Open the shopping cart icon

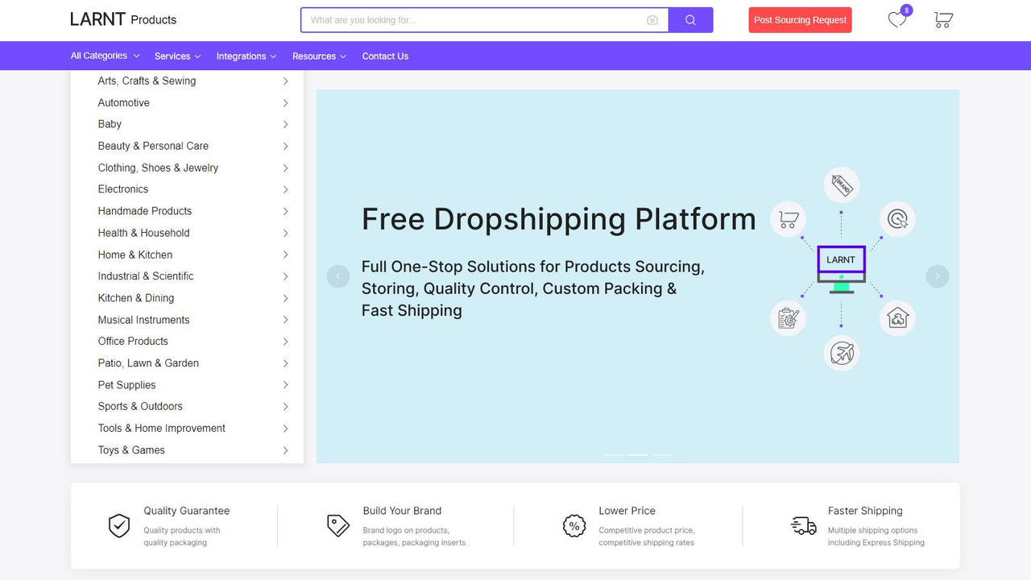(x=942, y=20)
